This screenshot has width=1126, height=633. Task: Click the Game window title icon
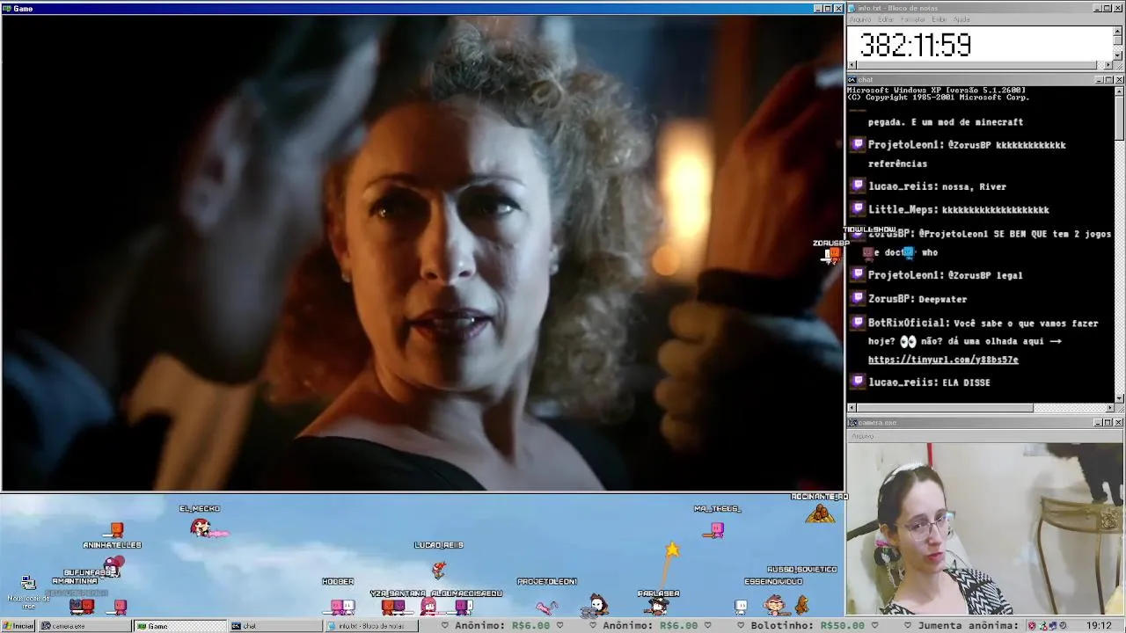tap(7, 8)
